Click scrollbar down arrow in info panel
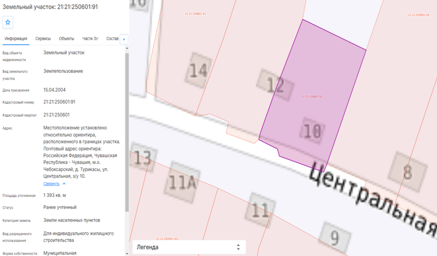The image size is (437, 256). pos(127,254)
